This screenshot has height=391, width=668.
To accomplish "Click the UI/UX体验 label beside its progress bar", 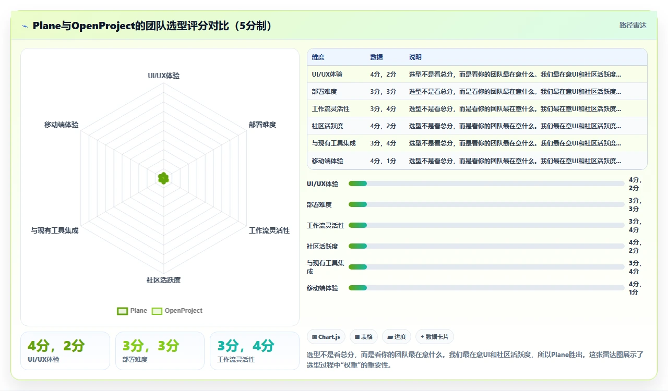I will pos(323,184).
